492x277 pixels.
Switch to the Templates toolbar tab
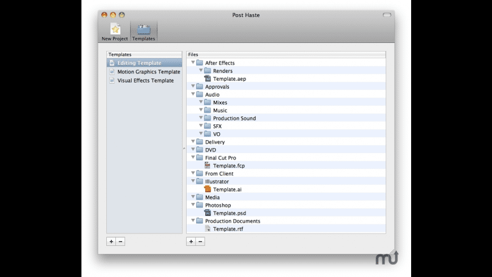tap(144, 32)
